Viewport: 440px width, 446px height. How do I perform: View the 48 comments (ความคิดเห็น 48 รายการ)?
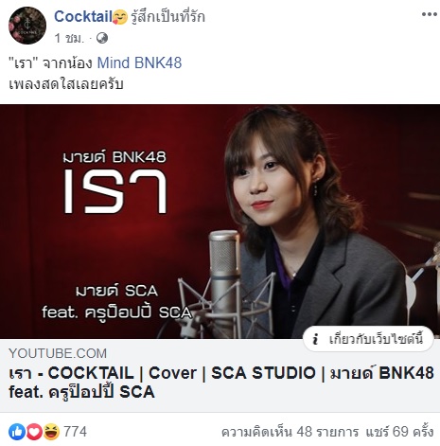(x=290, y=432)
